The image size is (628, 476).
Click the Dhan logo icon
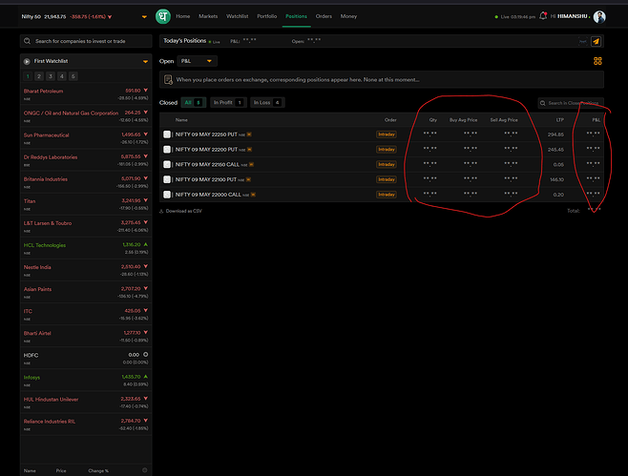coord(163,16)
